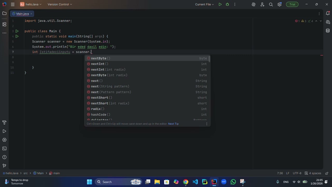
Task: Open the Current File run configuration dropdown
Action: click(204, 4)
